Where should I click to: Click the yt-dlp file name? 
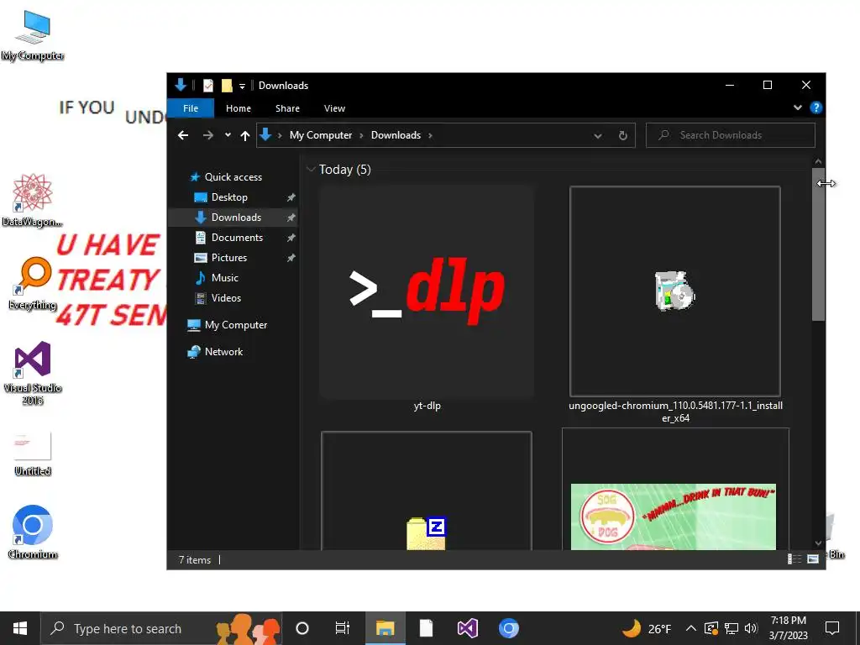tap(427, 406)
